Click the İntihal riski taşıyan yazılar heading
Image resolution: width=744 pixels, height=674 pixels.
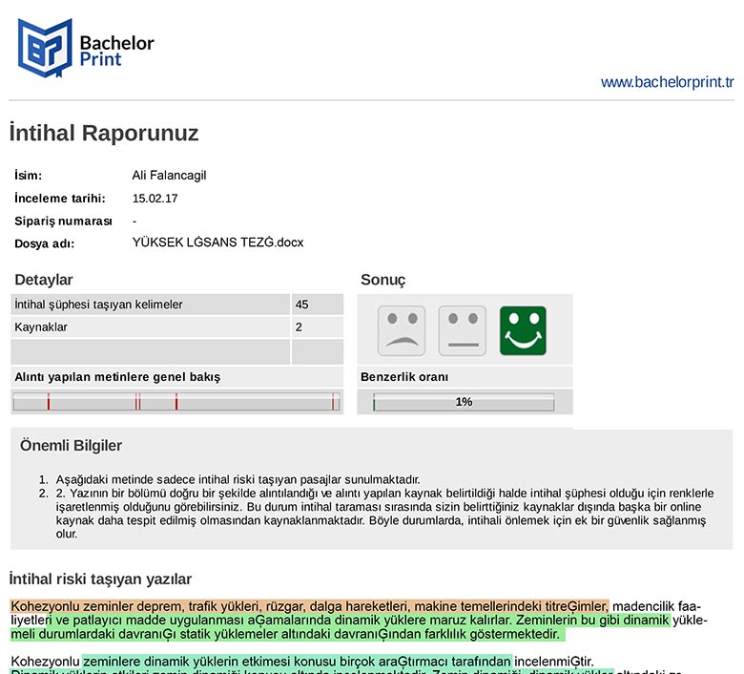100,579
